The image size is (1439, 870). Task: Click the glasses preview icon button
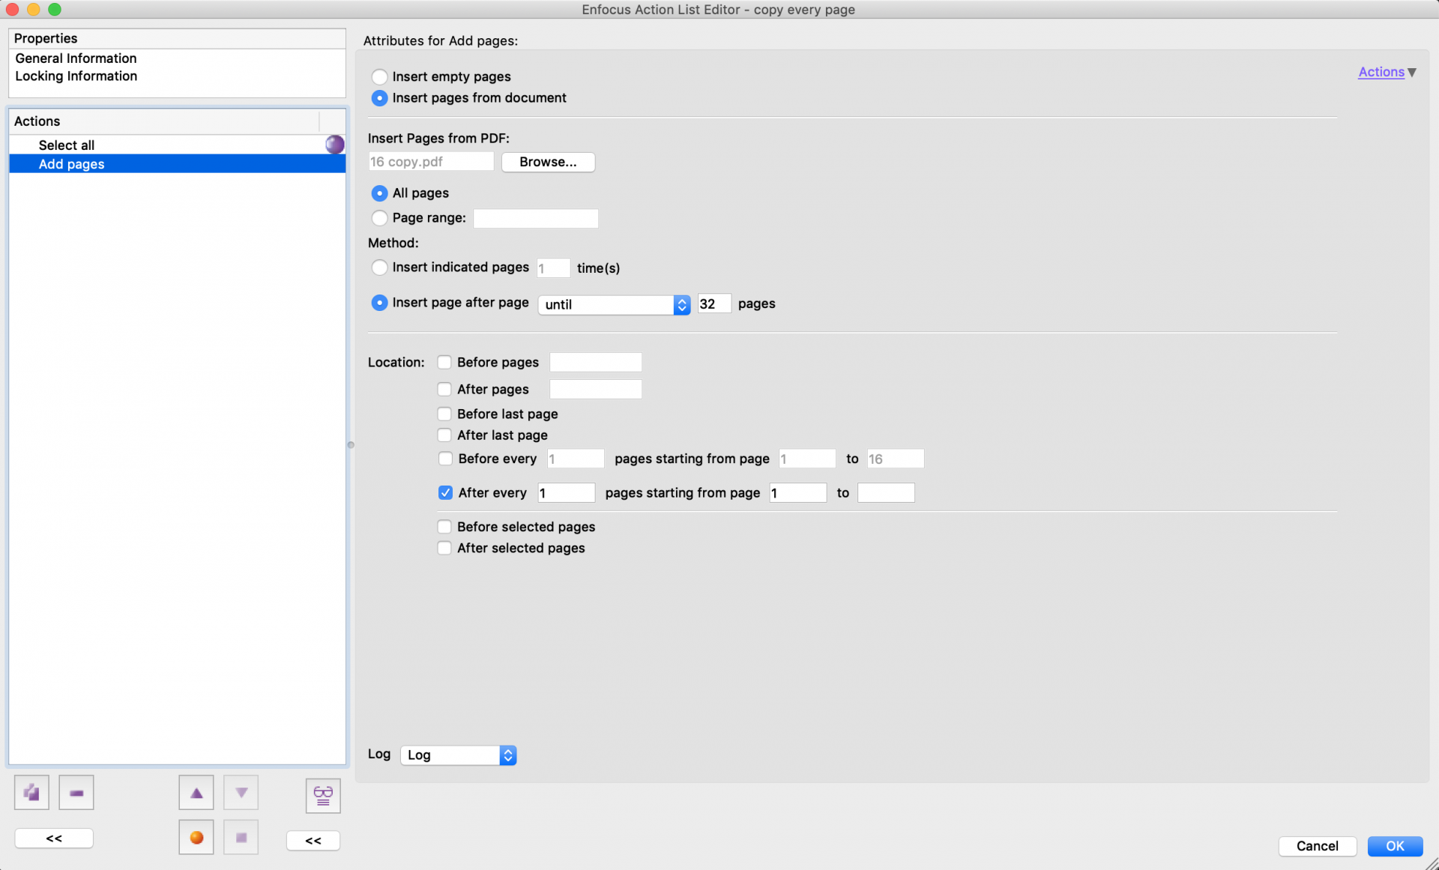tap(323, 796)
